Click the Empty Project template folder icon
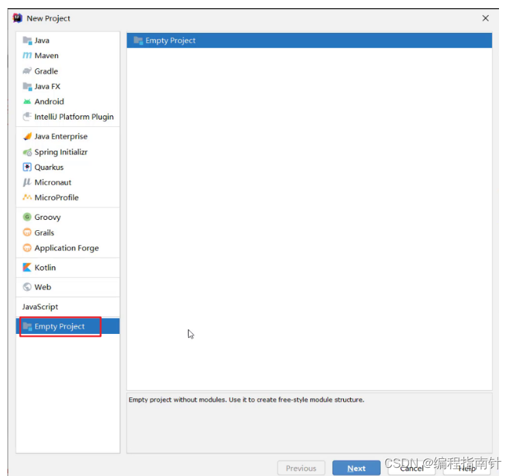Image resolution: width=512 pixels, height=476 pixels. pos(138,40)
